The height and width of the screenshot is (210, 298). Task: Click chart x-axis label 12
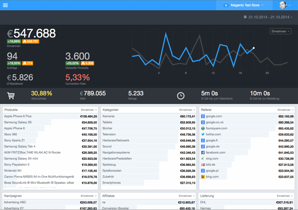pyautogui.click(x=213, y=73)
